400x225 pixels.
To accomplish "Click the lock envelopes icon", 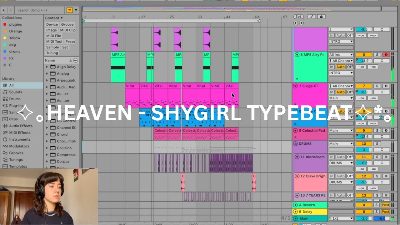I will coord(321,17).
